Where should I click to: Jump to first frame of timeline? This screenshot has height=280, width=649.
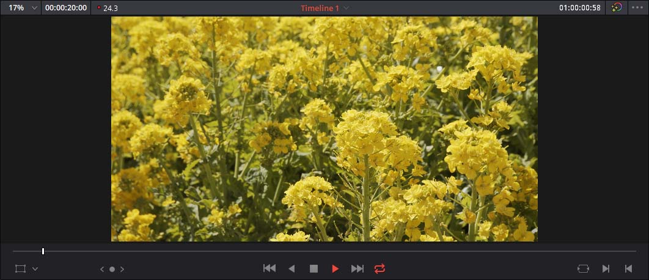269,269
